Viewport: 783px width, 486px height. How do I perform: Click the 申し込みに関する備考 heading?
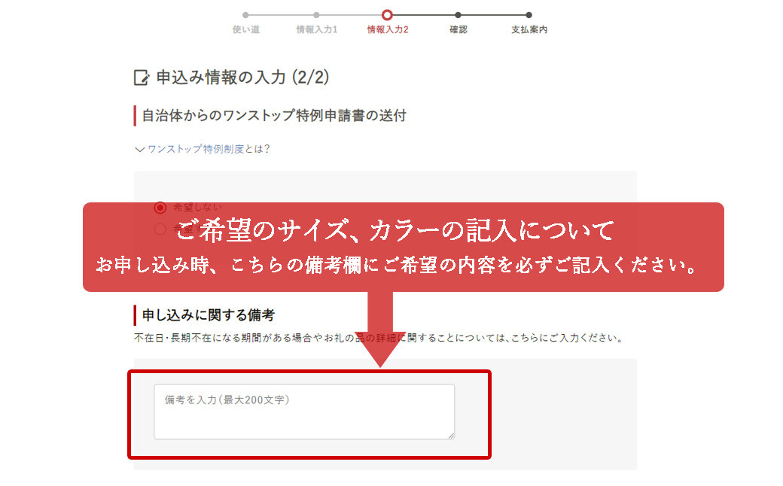tap(209, 315)
